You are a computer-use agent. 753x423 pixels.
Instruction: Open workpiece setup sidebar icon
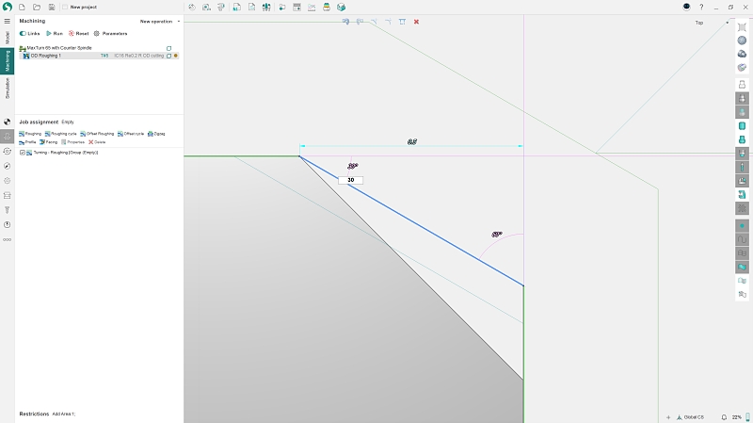pyautogui.click(x=8, y=122)
